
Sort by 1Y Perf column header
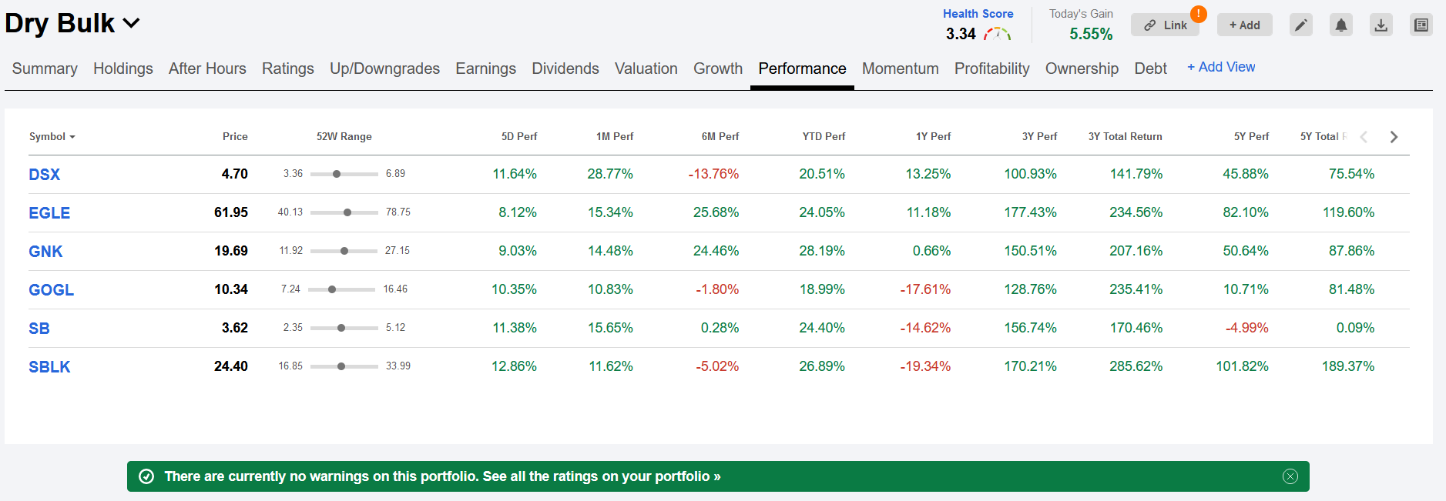pos(933,136)
